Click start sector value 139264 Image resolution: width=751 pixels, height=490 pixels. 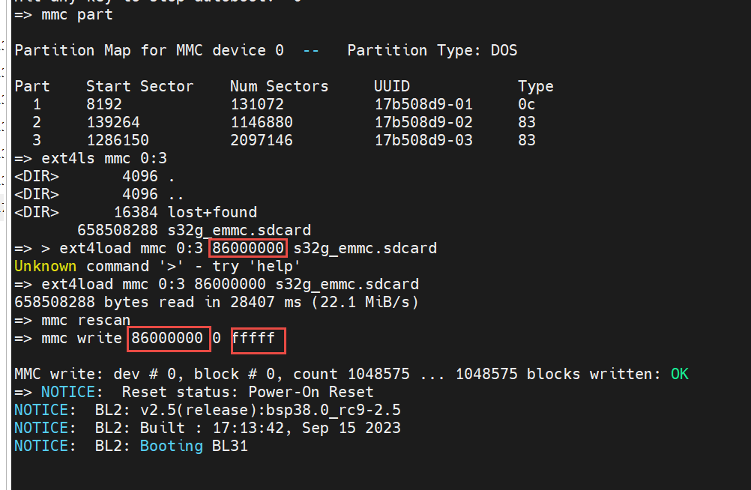[x=112, y=122]
